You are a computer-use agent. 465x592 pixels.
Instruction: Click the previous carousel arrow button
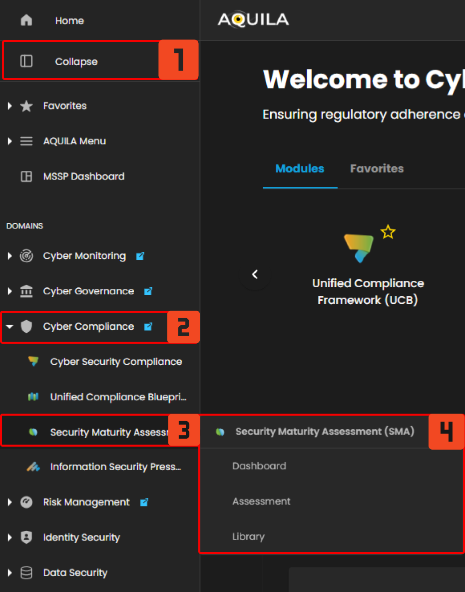pos(255,274)
